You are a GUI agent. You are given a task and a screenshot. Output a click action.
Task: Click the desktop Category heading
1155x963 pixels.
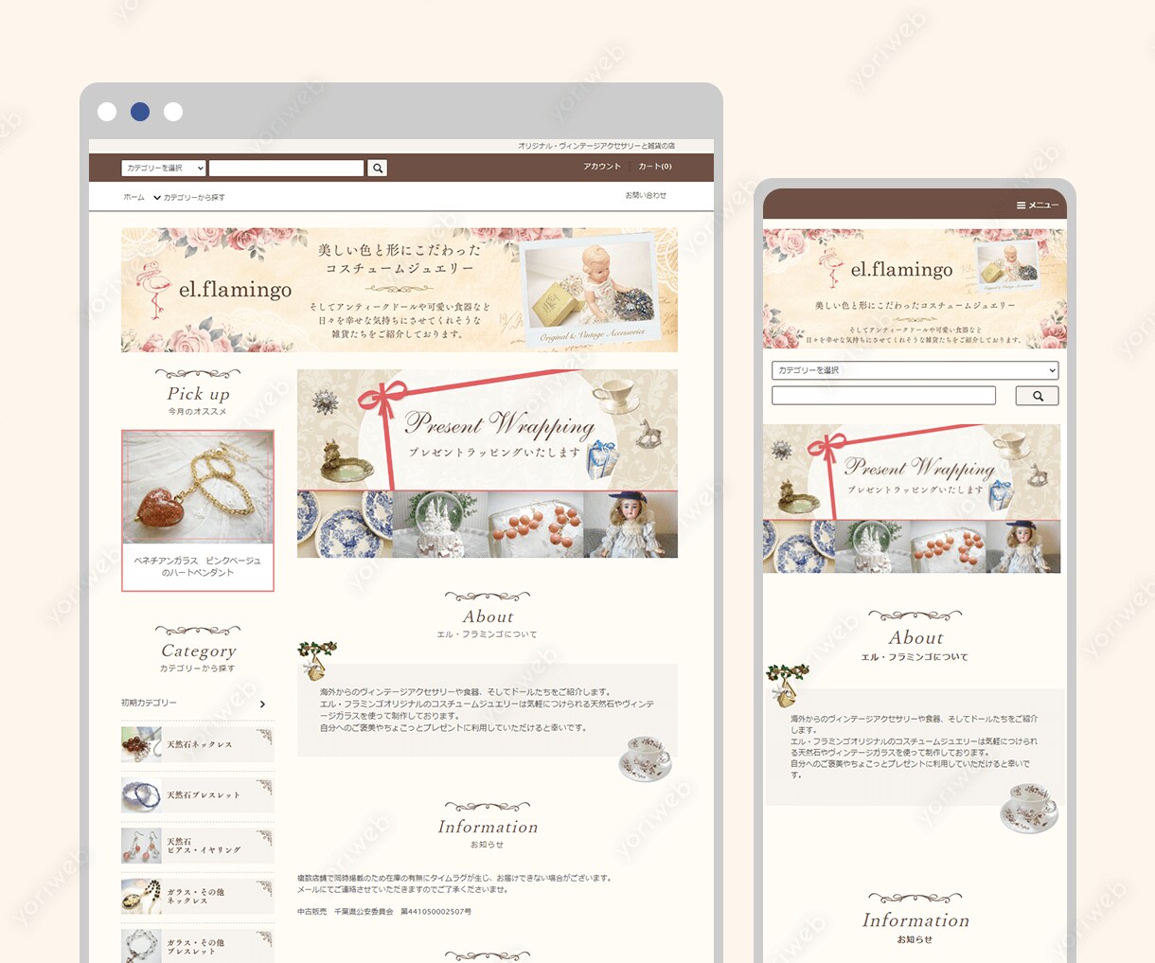pos(198,651)
